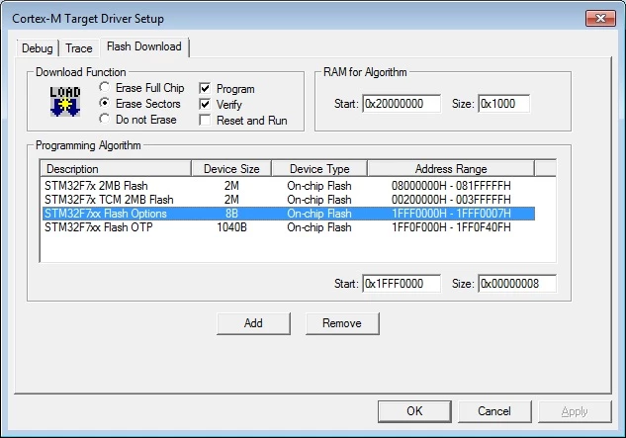Select Erase Sectors radio option
Image resolution: width=626 pixels, height=438 pixels.
pyautogui.click(x=104, y=104)
